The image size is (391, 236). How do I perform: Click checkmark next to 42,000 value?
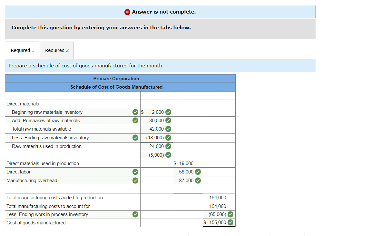(x=168, y=129)
